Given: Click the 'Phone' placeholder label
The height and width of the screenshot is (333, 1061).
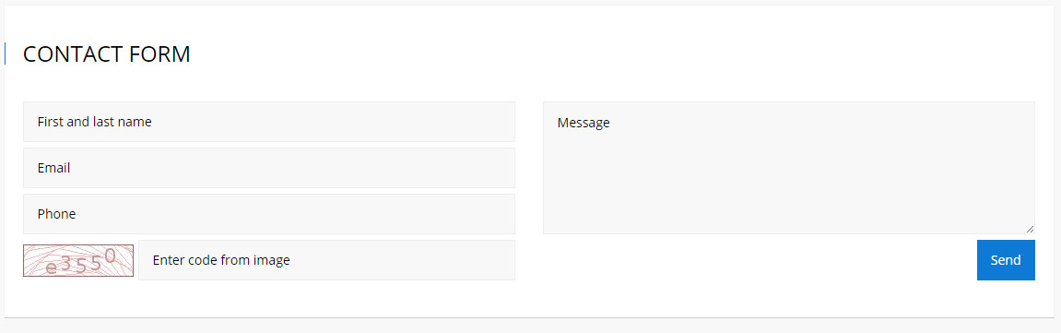Looking at the screenshot, I should tap(57, 214).
